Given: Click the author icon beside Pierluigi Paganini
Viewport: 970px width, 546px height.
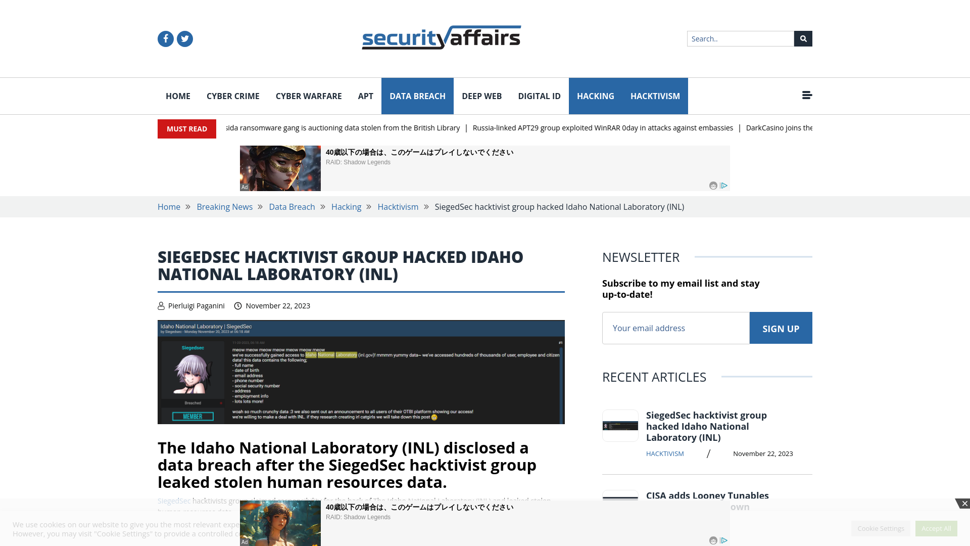Looking at the screenshot, I should pos(161,306).
